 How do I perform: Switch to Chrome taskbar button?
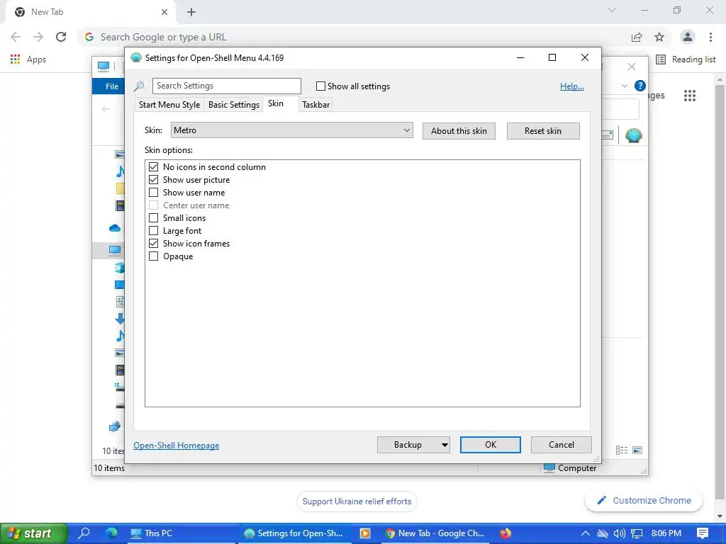click(435, 533)
